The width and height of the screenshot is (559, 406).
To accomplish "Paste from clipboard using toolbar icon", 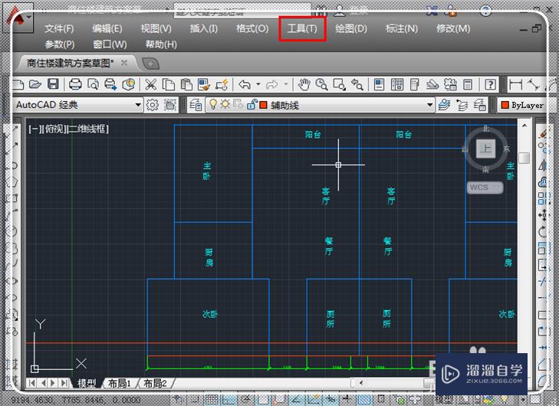I will [186, 84].
